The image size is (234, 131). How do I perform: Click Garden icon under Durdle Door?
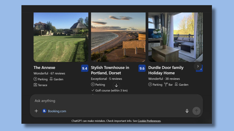tap(176, 84)
